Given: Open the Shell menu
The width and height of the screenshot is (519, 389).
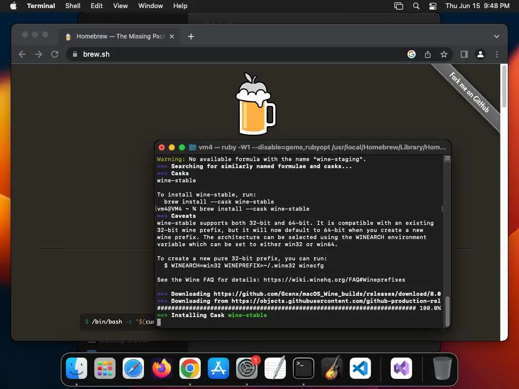Looking at the screenshot, I should click(x=73, y=6).
